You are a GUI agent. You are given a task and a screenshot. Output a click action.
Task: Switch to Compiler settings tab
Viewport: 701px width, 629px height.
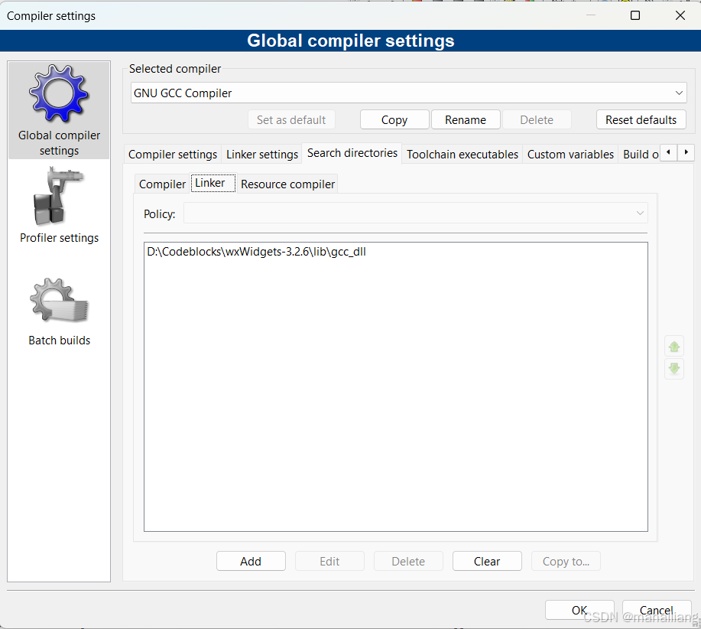(173, 155)
